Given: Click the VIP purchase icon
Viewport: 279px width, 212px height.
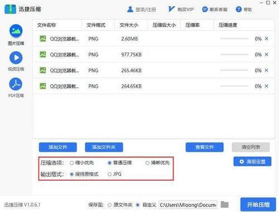Looking at the screenshot, I should click(x=171, y=9).
